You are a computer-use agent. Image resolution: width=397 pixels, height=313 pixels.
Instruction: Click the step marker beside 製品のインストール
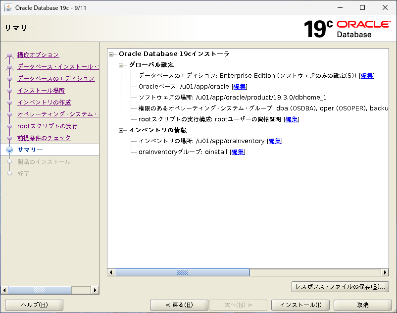pos(9,161)
